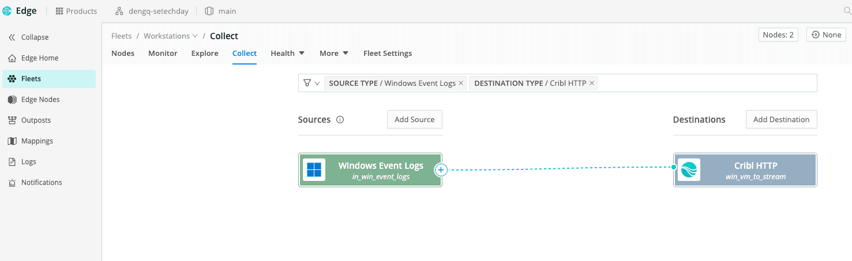The width and height of the screenshot is (852, 261).
Task: Click the plus connector on source tile
Action: [x=441, y=170]
